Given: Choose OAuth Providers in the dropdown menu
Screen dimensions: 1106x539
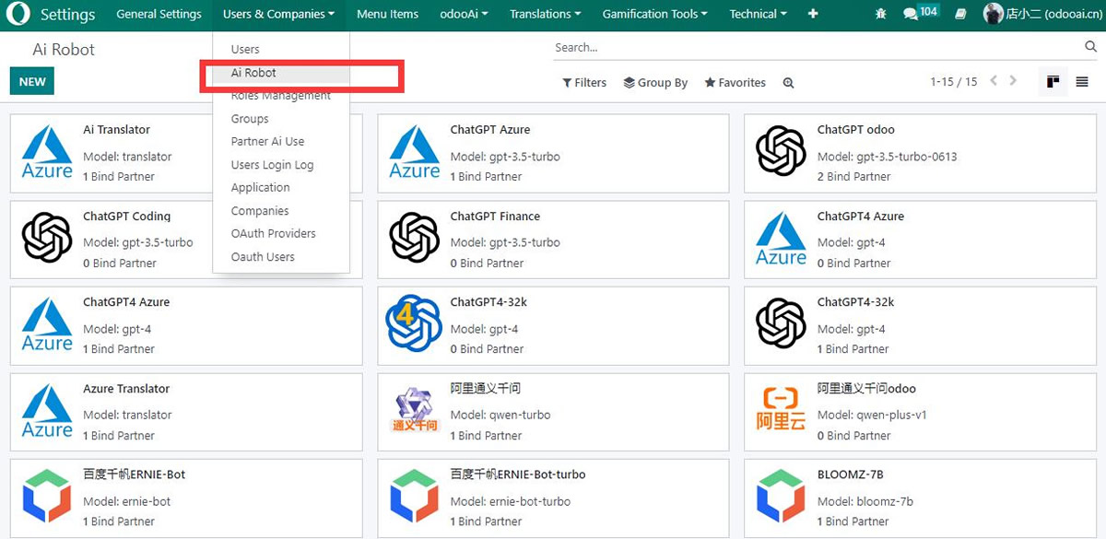Looking at the screenshot, I should [x=273, y=234].
